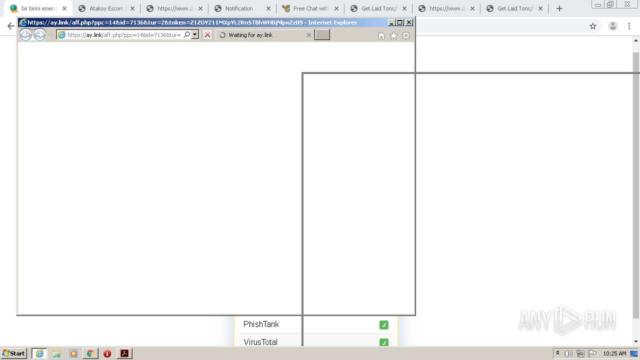
Task: Click Chrome back arrow button
Action: [10, 26]
